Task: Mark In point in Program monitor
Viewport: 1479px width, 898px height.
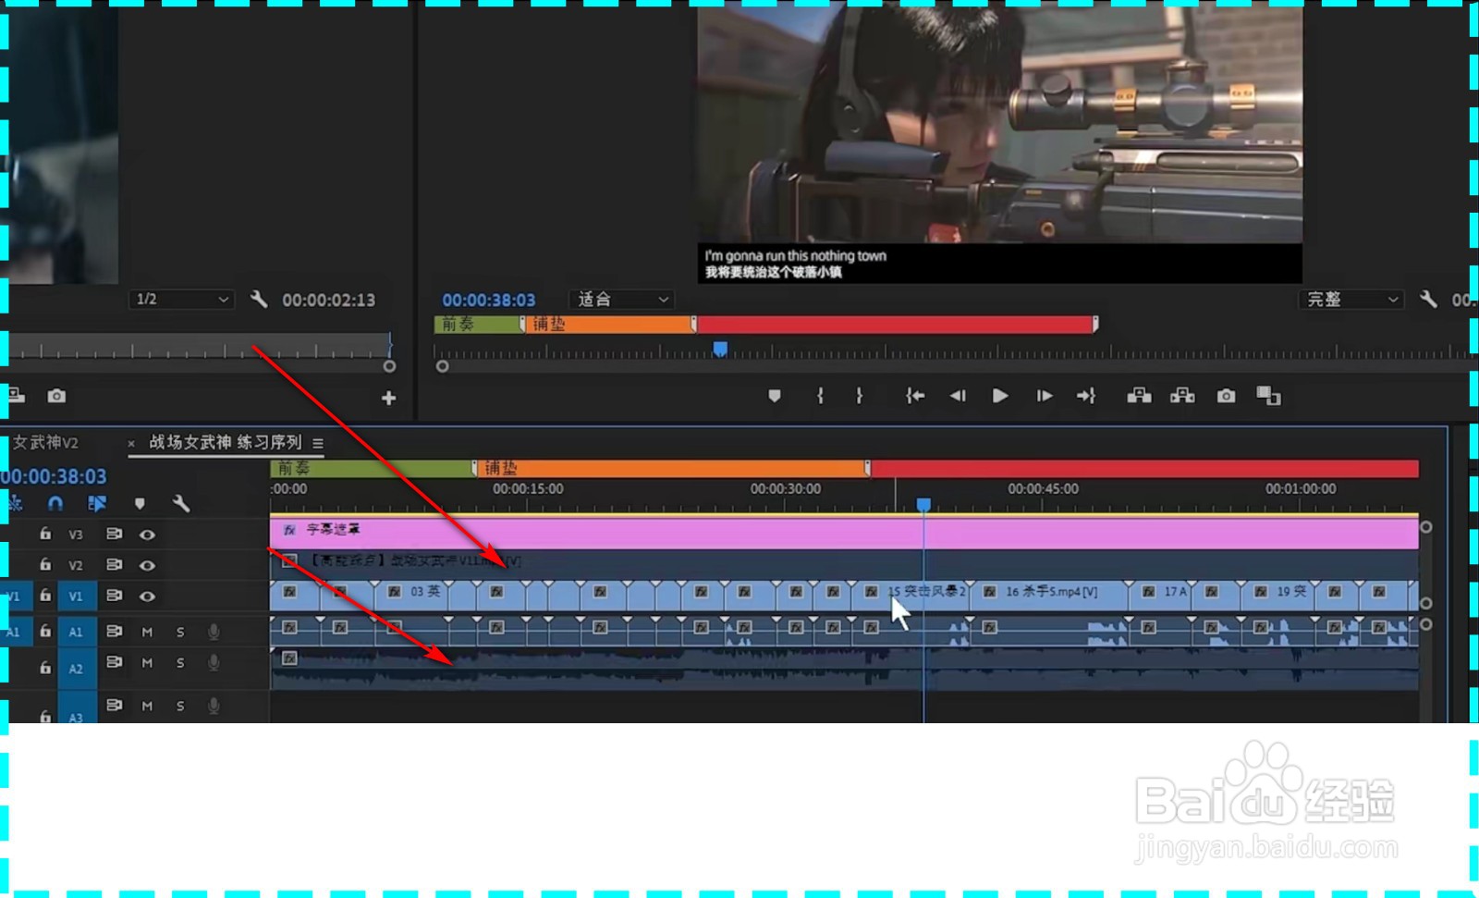Action: (x=820, y=396)
